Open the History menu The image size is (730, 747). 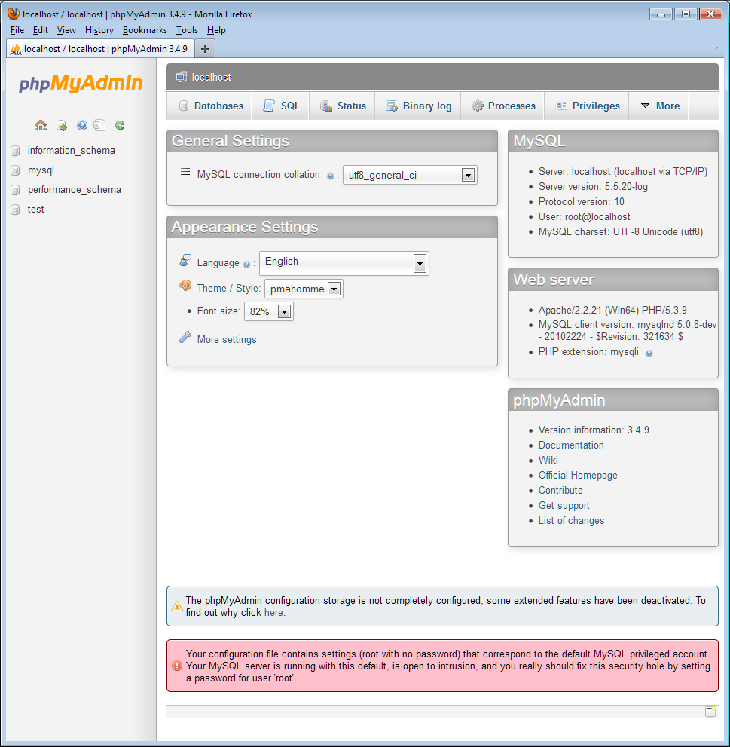click(x=99, y=30)
